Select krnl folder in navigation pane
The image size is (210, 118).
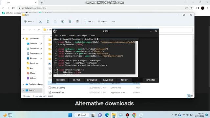tap(31, 68)
